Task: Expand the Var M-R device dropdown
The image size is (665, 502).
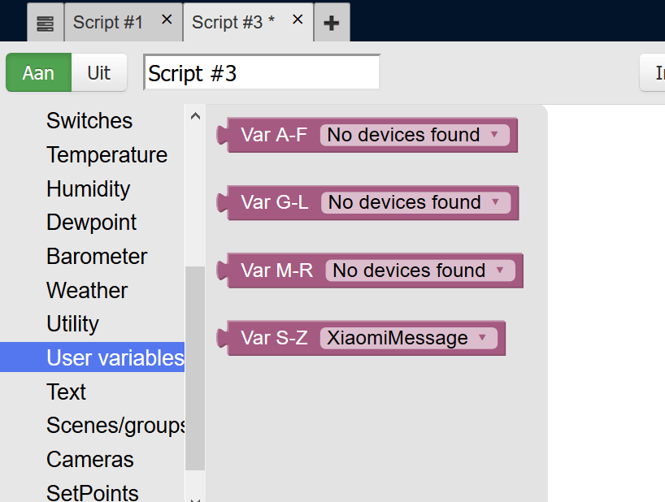Action: pyautogui.click(x=419, y=270)
